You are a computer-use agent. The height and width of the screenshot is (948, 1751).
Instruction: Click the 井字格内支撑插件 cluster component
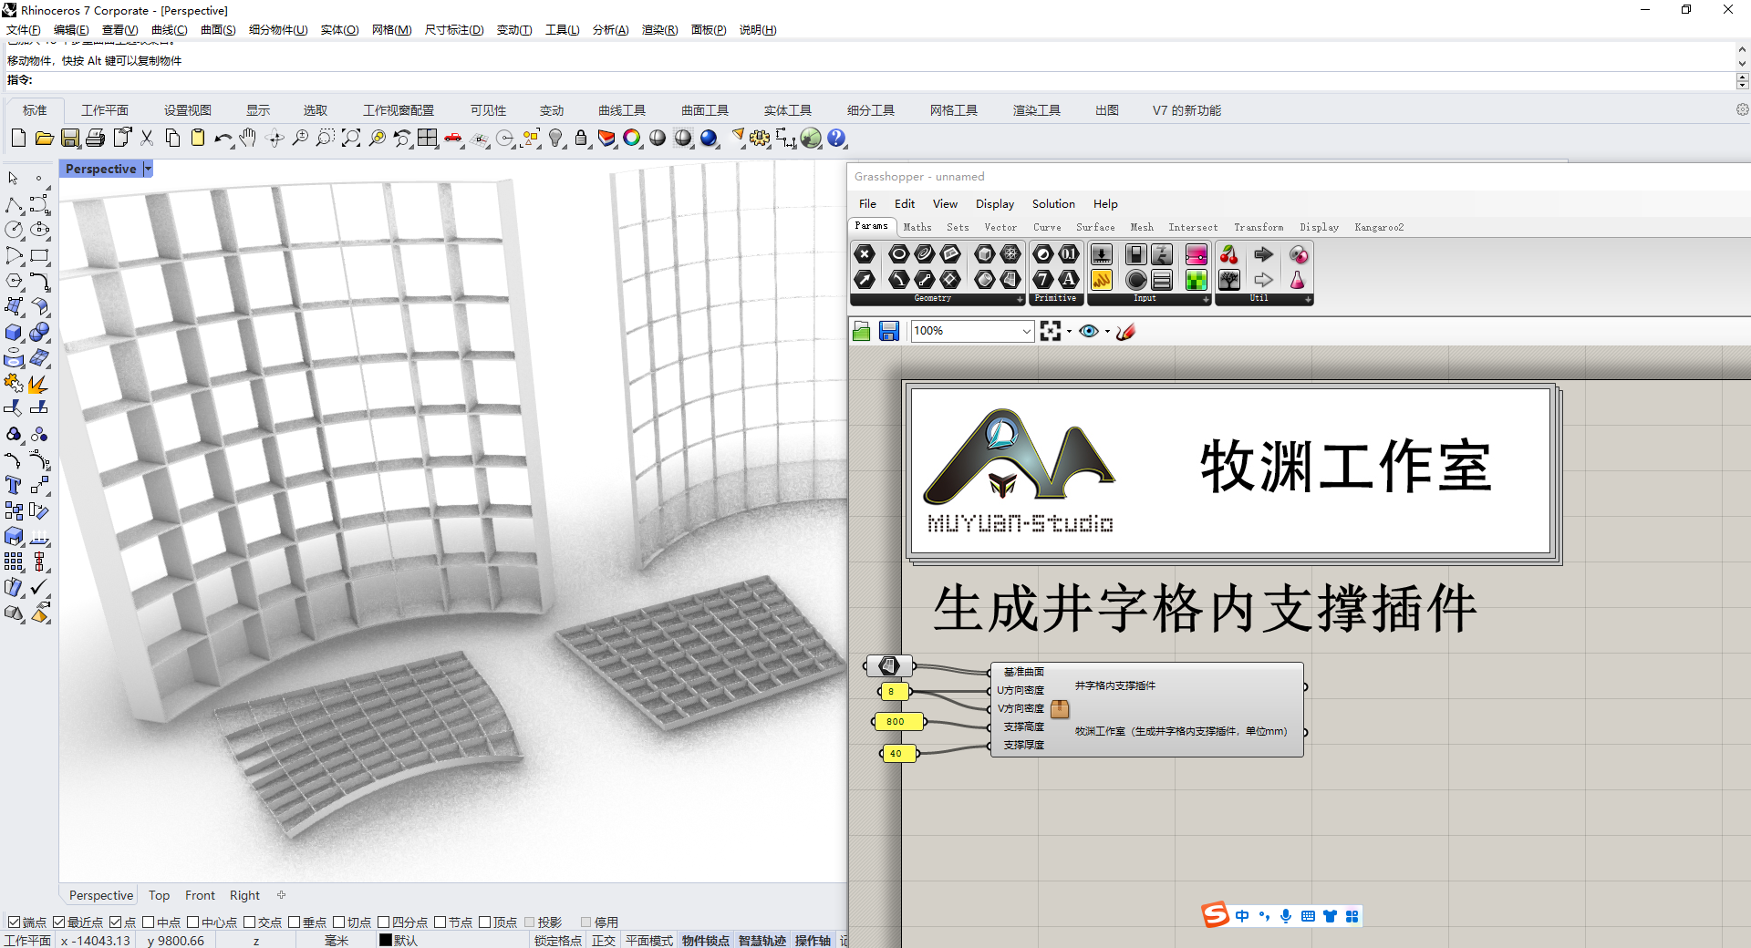pos(1146,709)
